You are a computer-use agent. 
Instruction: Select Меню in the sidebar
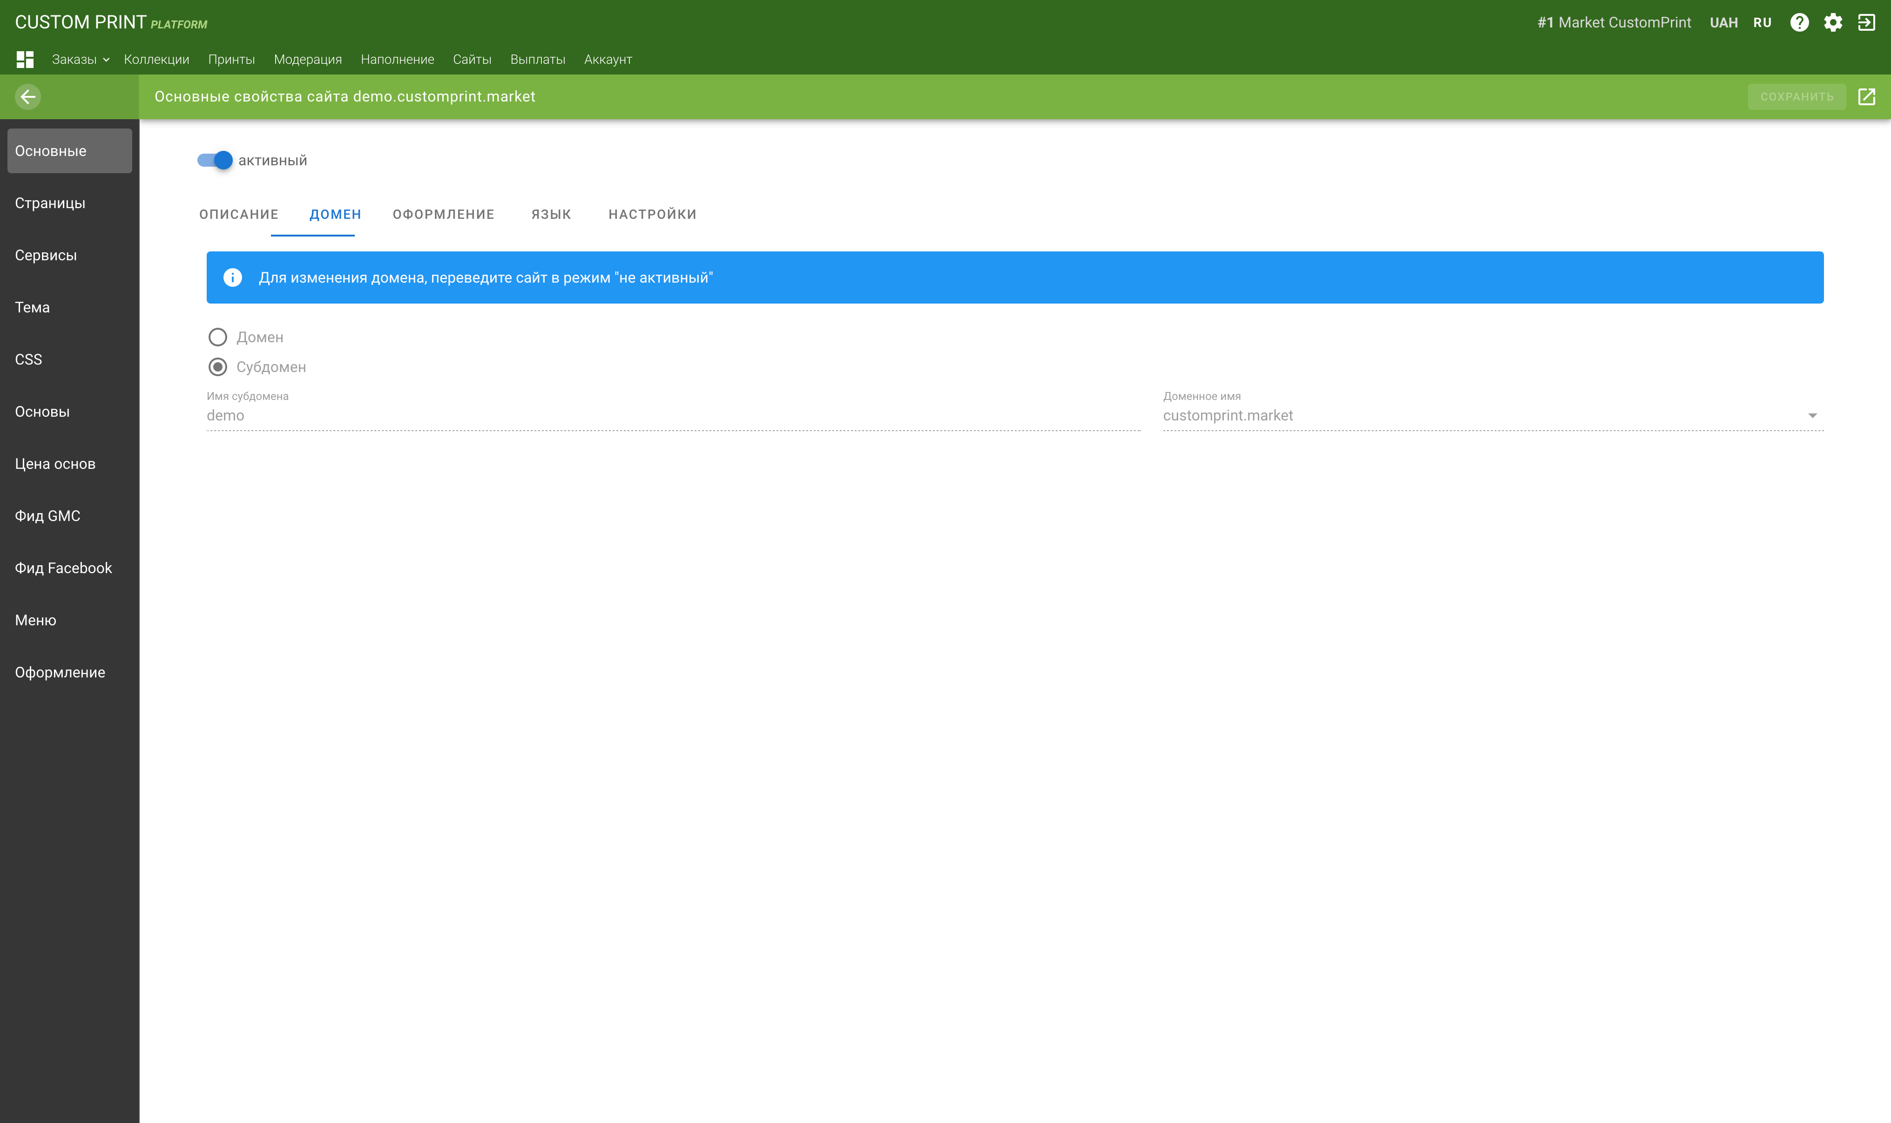pos(69,621)
